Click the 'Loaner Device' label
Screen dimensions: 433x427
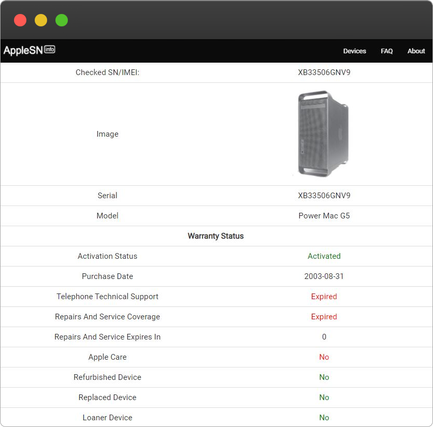pos(107,417)
